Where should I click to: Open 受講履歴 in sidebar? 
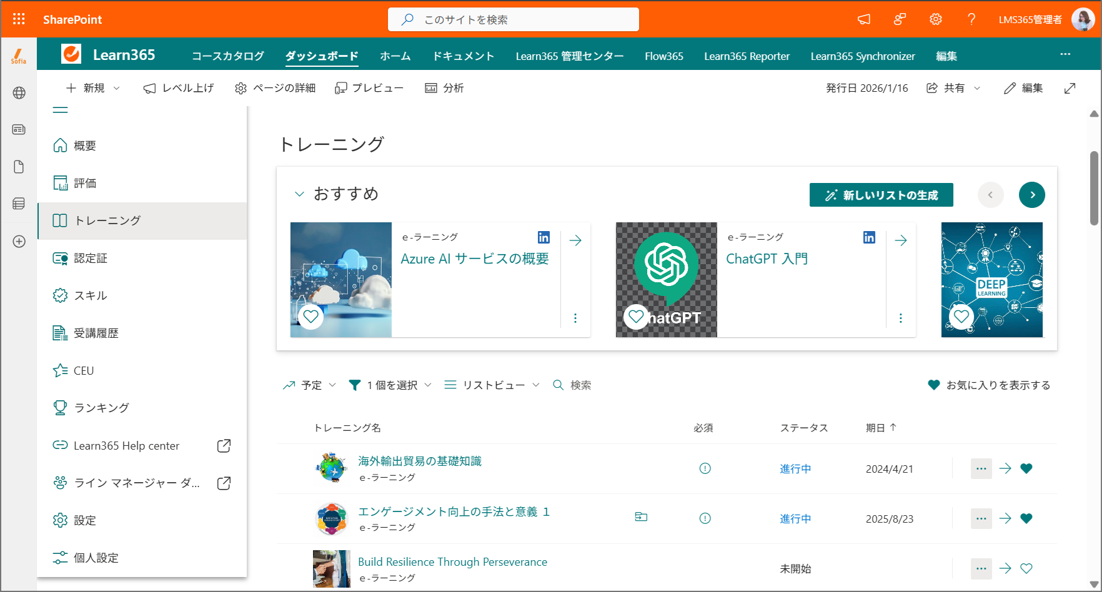point(142,333)
